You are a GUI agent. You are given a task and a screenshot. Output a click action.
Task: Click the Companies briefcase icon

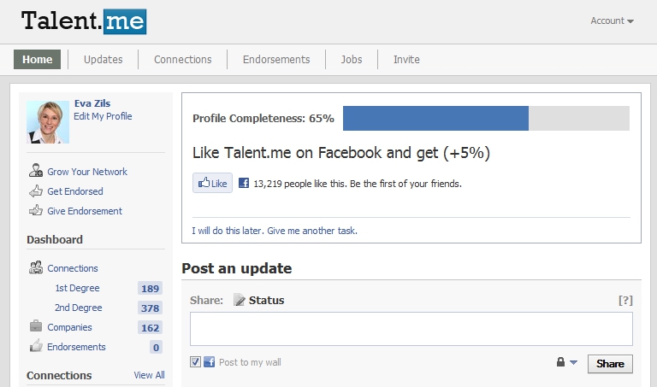36,327
